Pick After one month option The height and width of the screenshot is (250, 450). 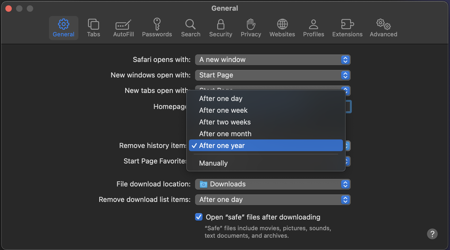tap(266, 134)
